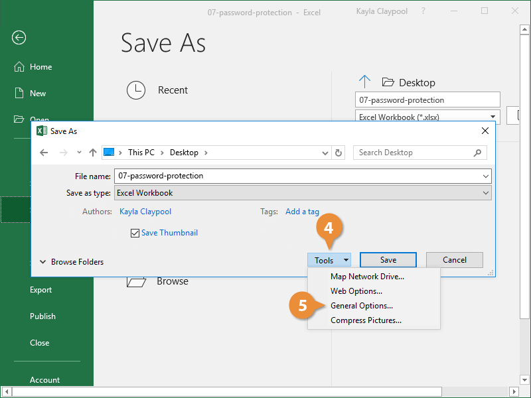
Task: Toggle Save Thumbnail checkbox
Action: tap(135, 233)
